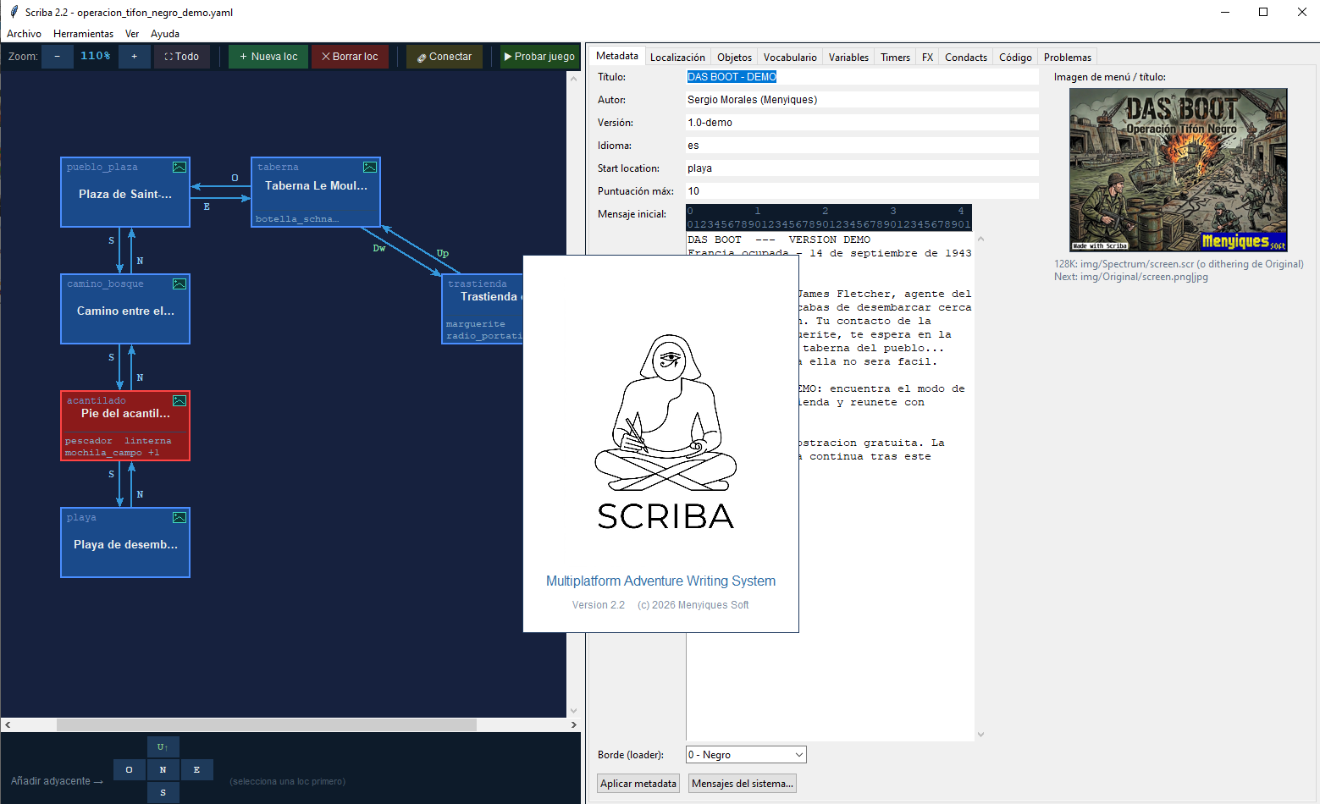
Task: Click the Das Boot title image thumbnail
Action: pos(1179,170)
